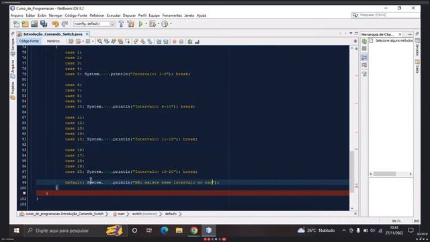Toggle Rectangular Selection icon
The image size is (430, 242).
tap(128, 42)
